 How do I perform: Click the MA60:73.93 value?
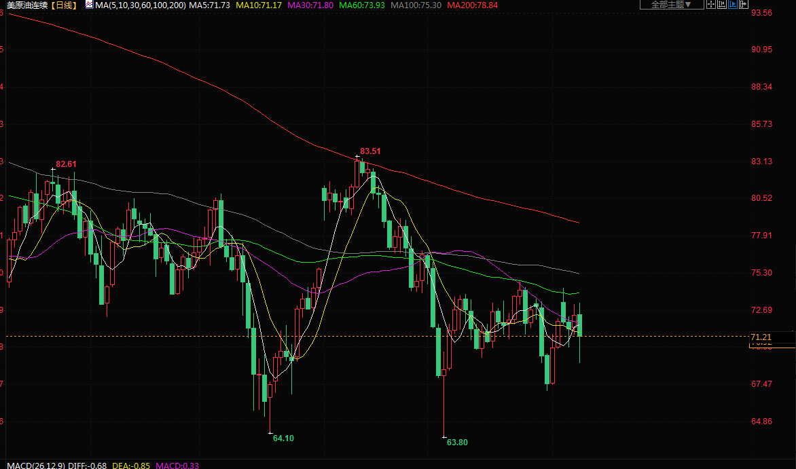[x=362, y=5]
